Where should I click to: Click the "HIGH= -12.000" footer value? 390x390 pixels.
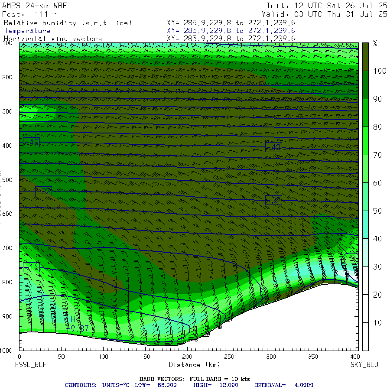click(x=216, y=385)
